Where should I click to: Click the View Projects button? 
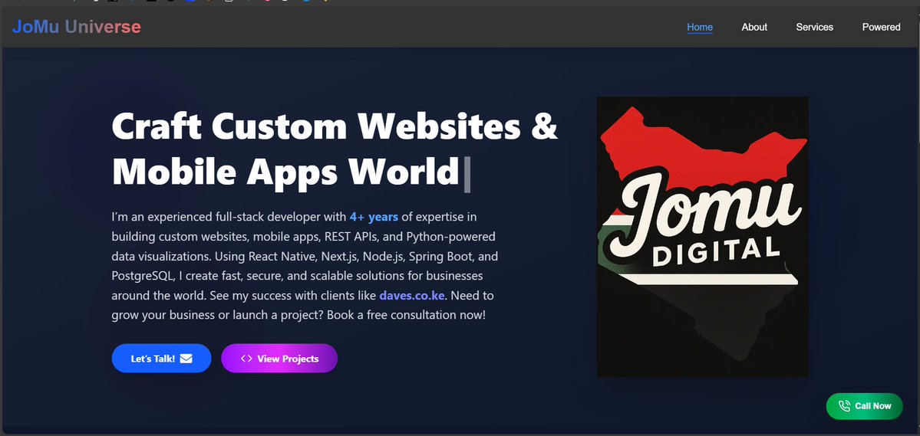(x=279, y=358)
